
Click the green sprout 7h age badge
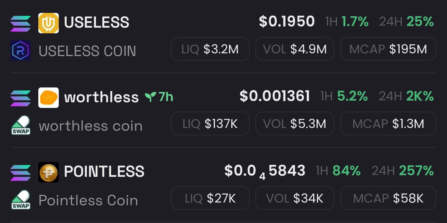[x=159, y=97]
